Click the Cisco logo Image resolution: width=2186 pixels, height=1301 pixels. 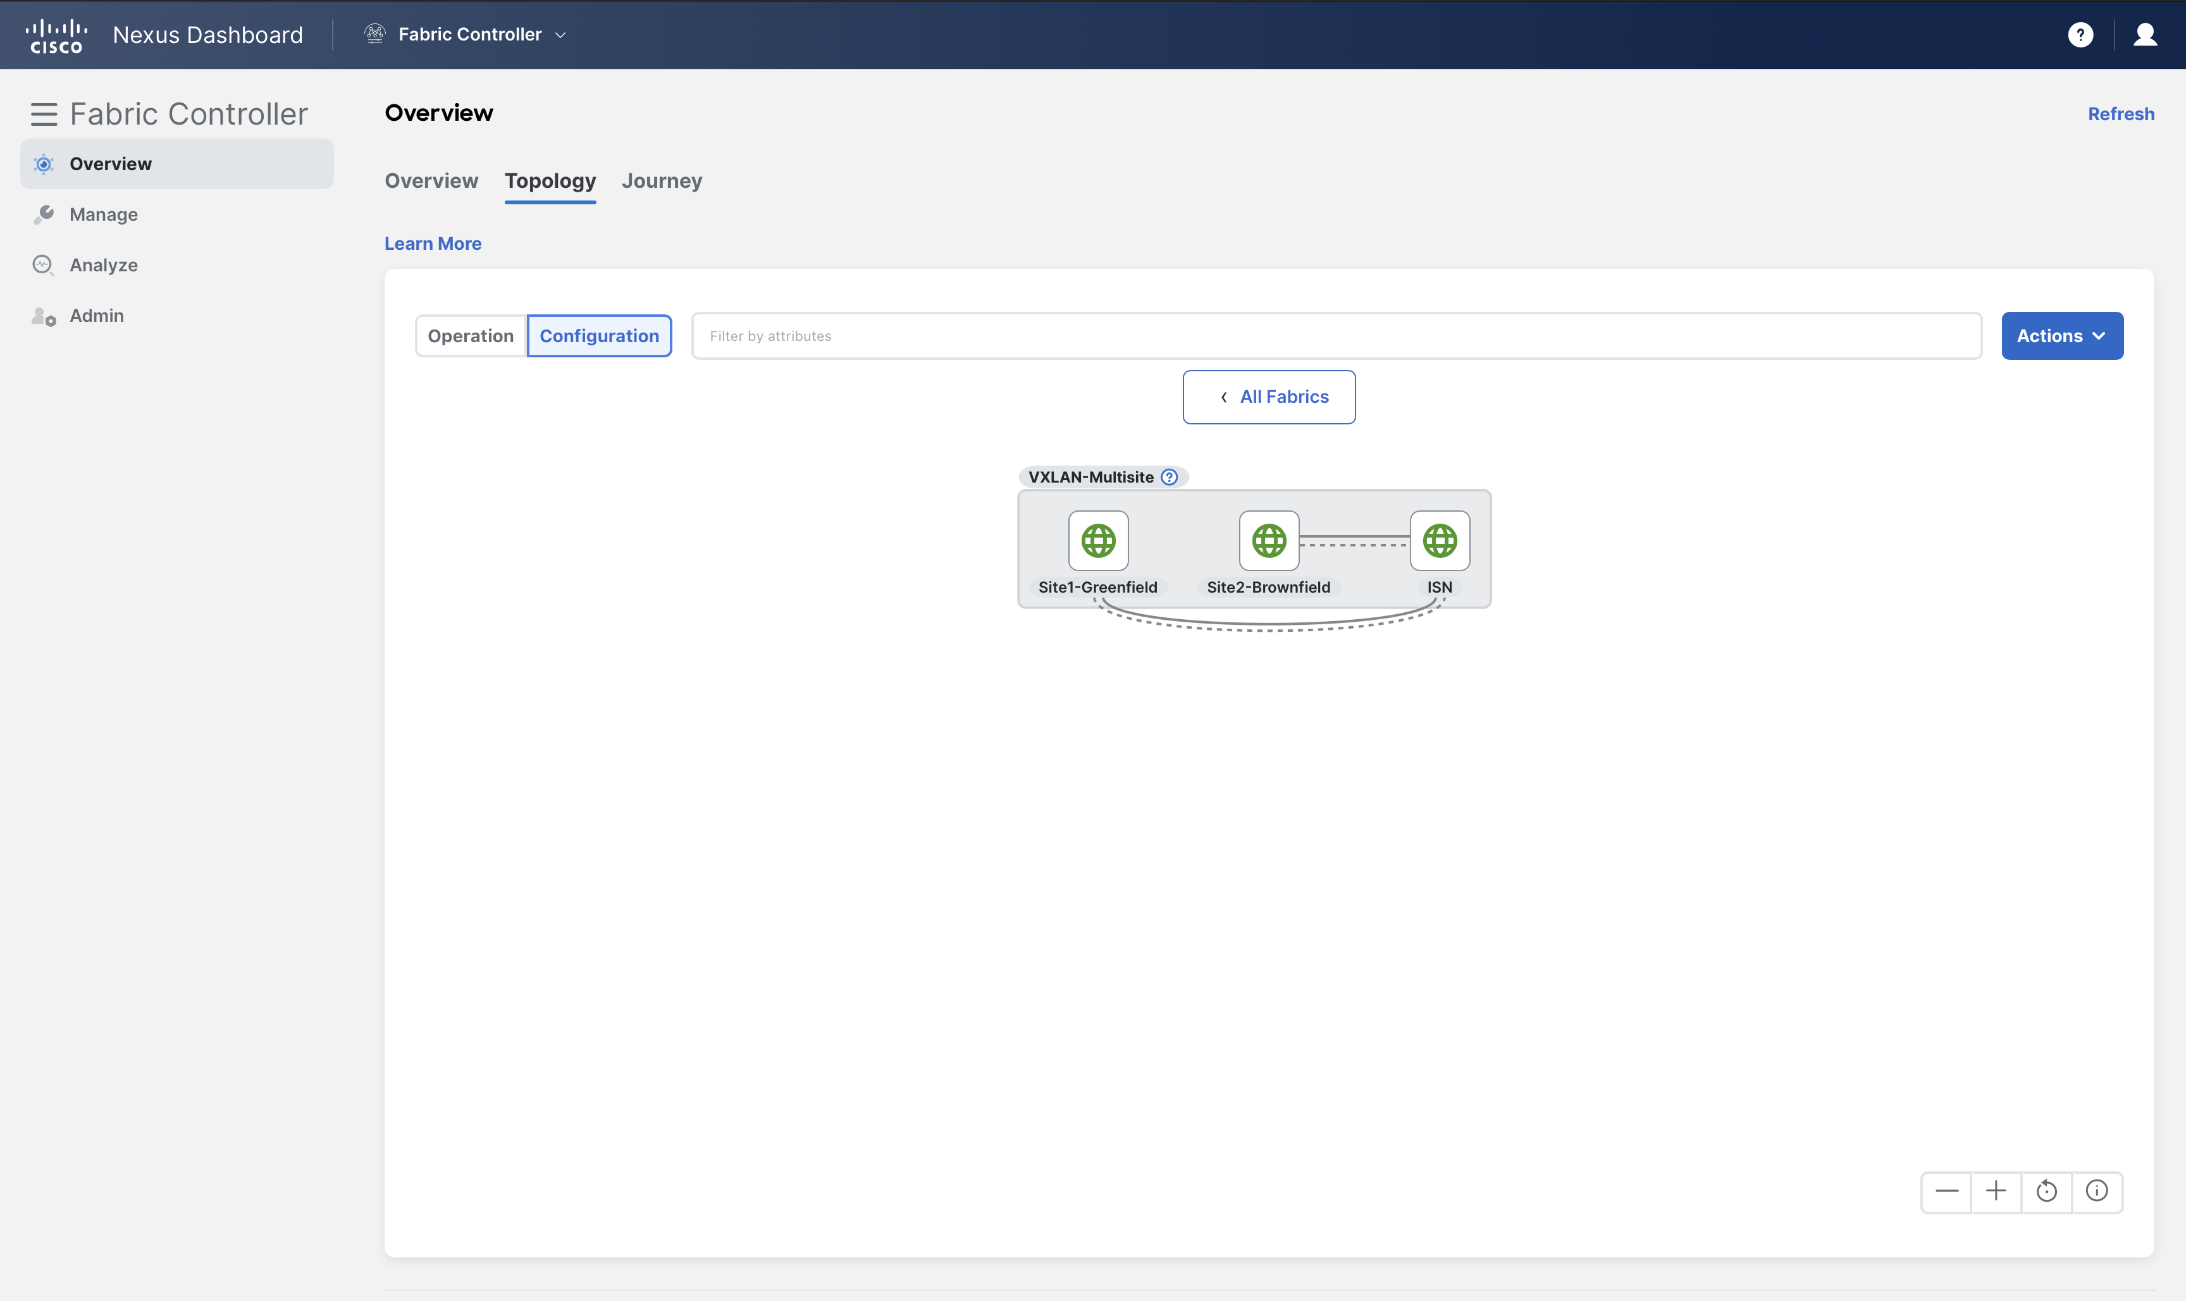56,35
